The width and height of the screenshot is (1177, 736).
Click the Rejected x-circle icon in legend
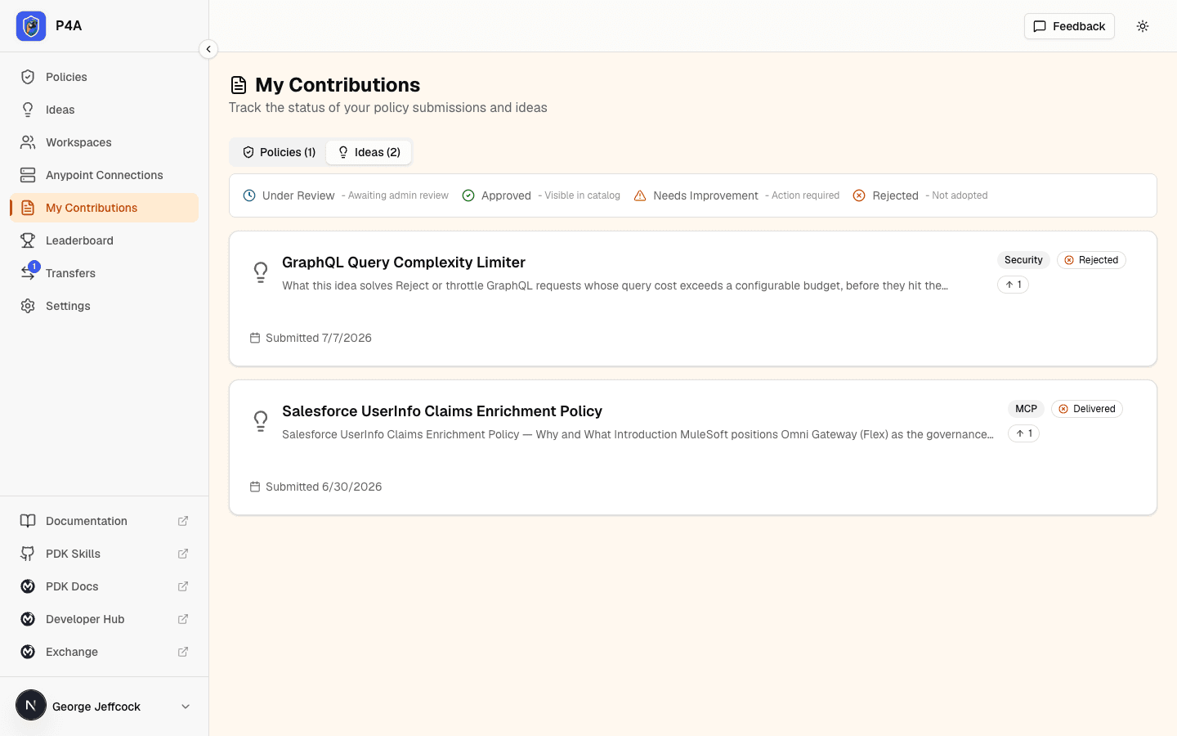[859, 195]
